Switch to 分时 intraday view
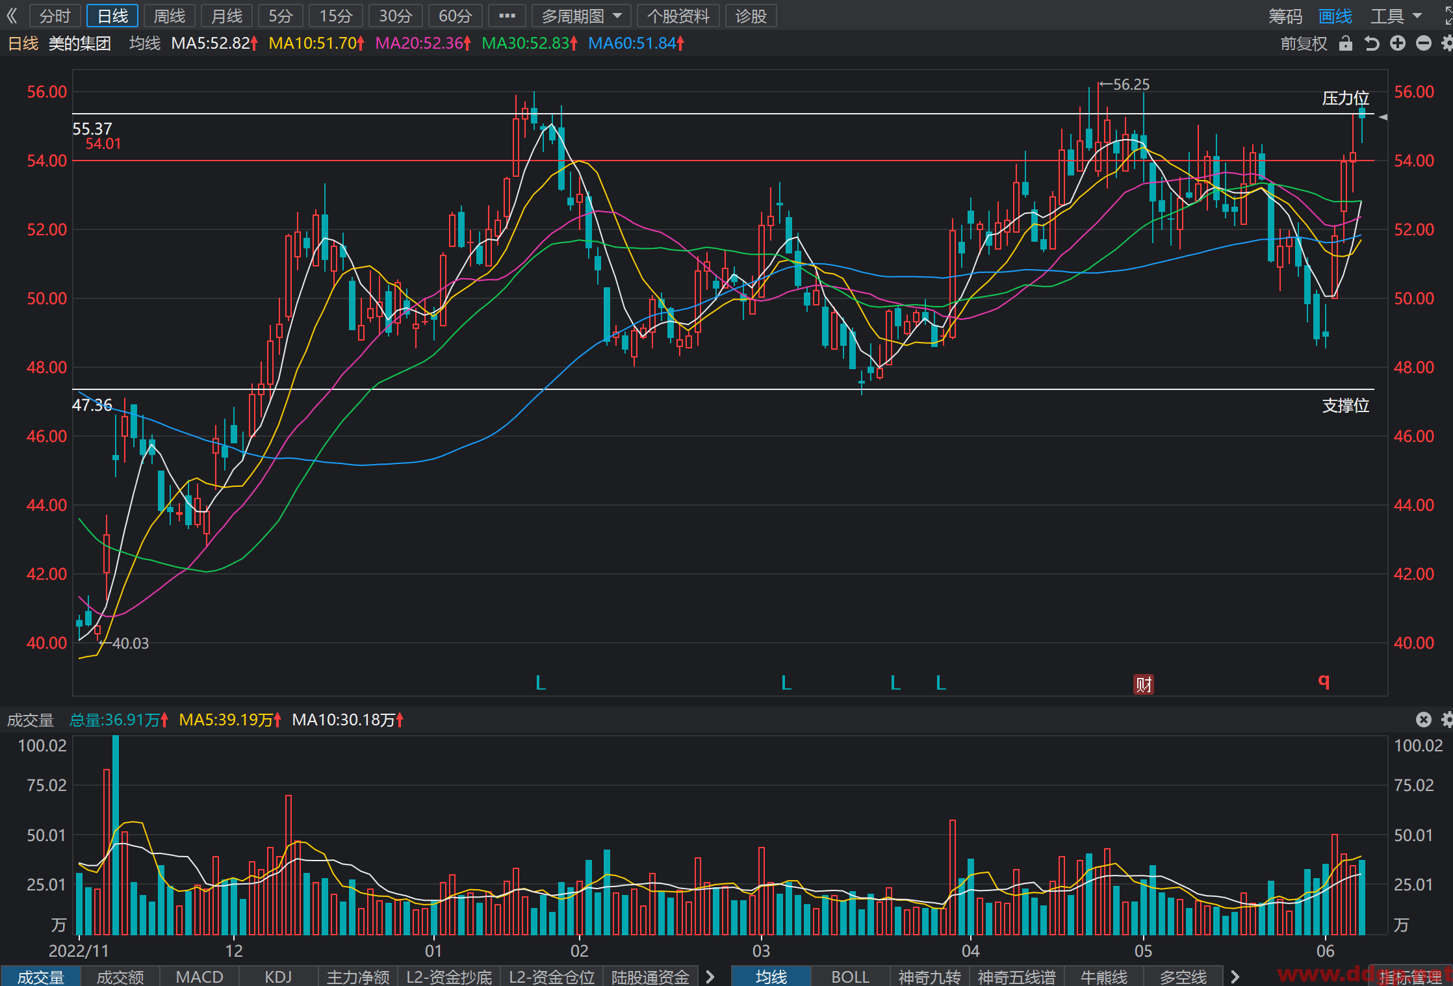 click(x=55, y=16)
